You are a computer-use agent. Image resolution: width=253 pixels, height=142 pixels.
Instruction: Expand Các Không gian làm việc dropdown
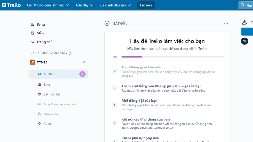tap(48, 5)
